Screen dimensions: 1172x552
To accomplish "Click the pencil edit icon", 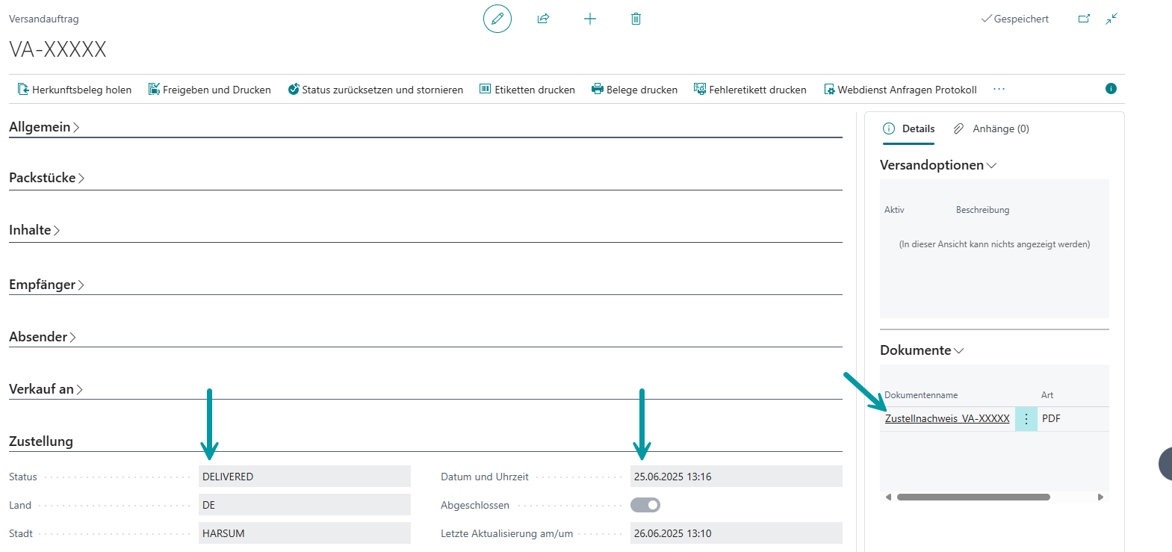I will 497,19.
